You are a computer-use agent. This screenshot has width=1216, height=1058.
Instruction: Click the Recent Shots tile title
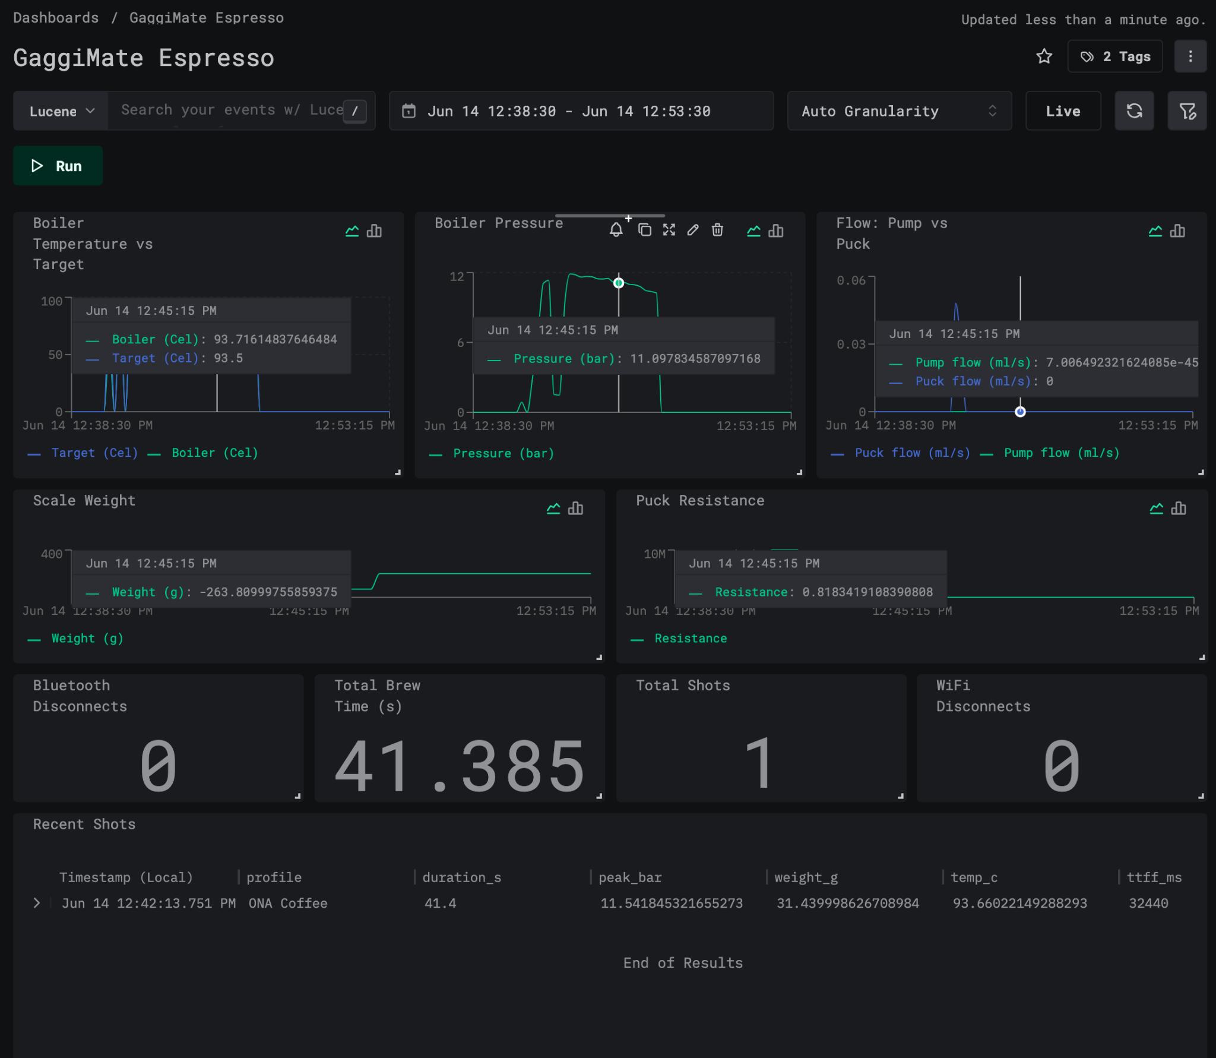84,824
